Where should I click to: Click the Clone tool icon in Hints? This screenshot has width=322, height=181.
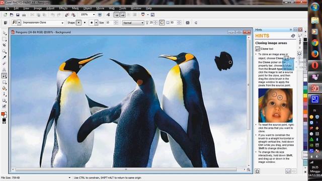258,49
